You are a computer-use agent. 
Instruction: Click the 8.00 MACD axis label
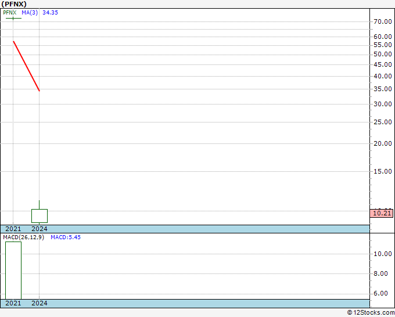point(380,273)
